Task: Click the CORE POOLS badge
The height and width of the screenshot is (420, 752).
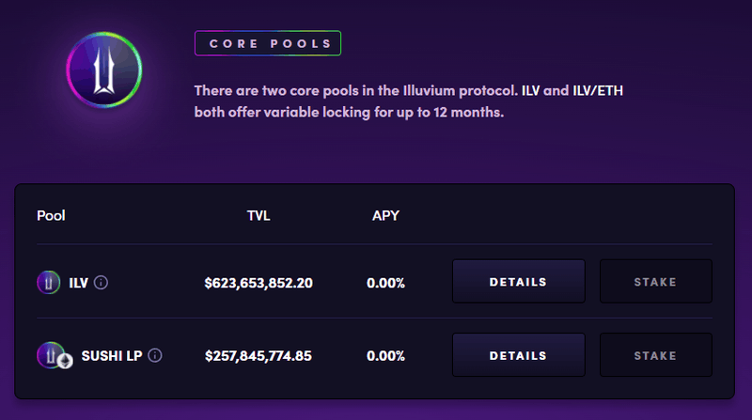Action: pos(267,43)
